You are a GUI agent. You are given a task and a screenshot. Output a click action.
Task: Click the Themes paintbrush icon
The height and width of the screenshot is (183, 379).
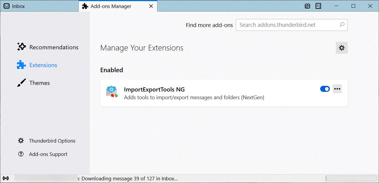[x=21, y=83]
